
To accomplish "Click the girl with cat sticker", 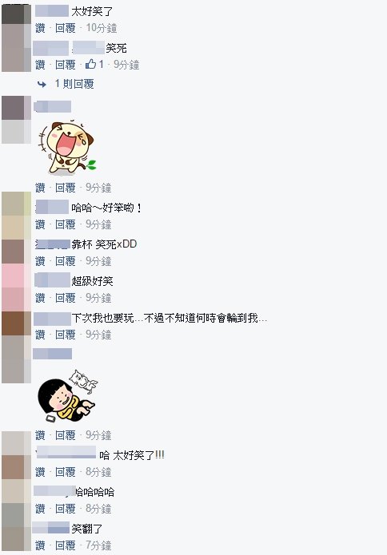I will (x=67, y=396).
